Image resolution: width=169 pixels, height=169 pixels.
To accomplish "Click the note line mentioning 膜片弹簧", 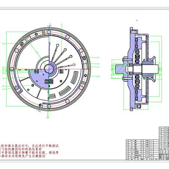I will [x=29, y=153].
